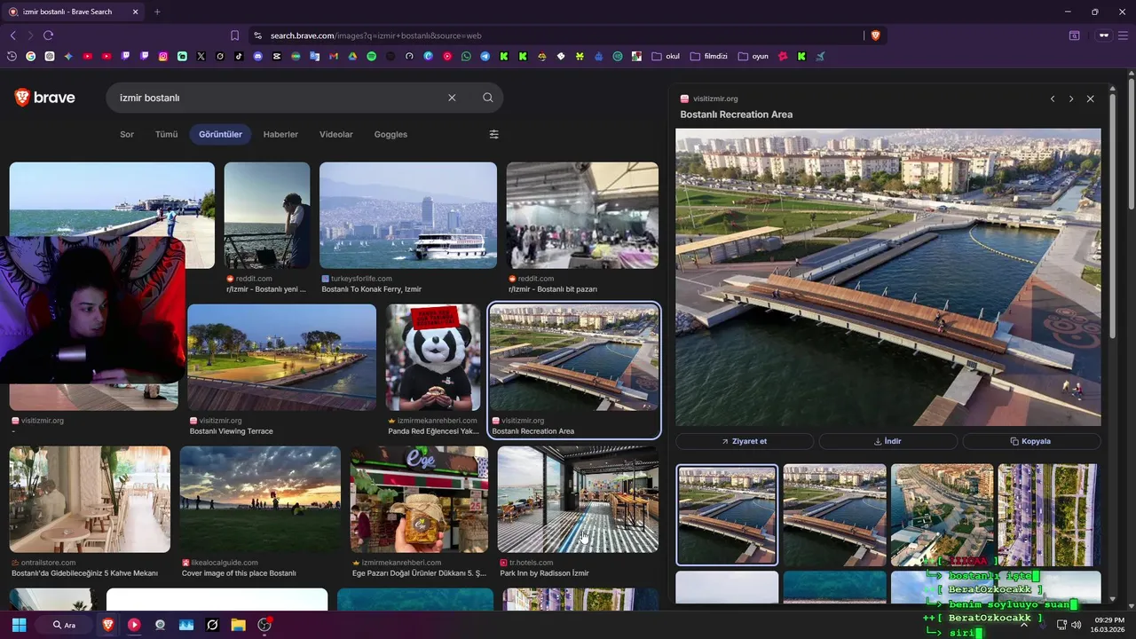1136x639 pixels.
Task: Open Panda Red Eğlencesi image result
Action: (x=433, y=357)
